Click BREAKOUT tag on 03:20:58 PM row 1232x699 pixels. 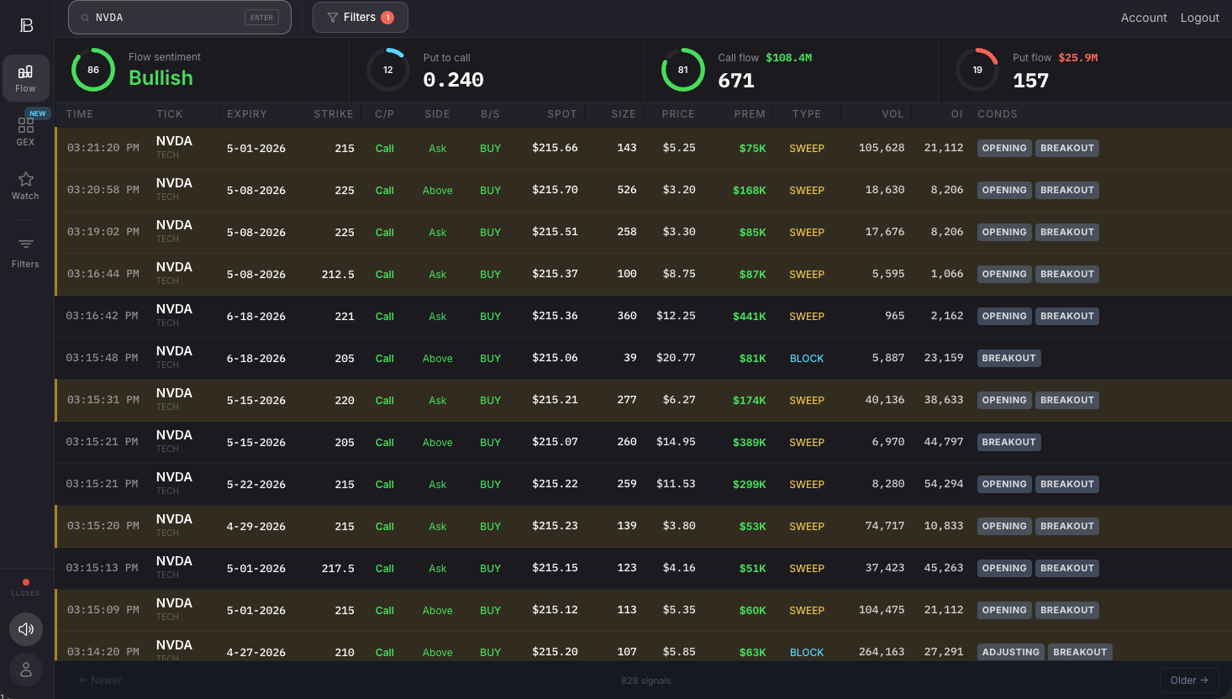click(1067, 190)
